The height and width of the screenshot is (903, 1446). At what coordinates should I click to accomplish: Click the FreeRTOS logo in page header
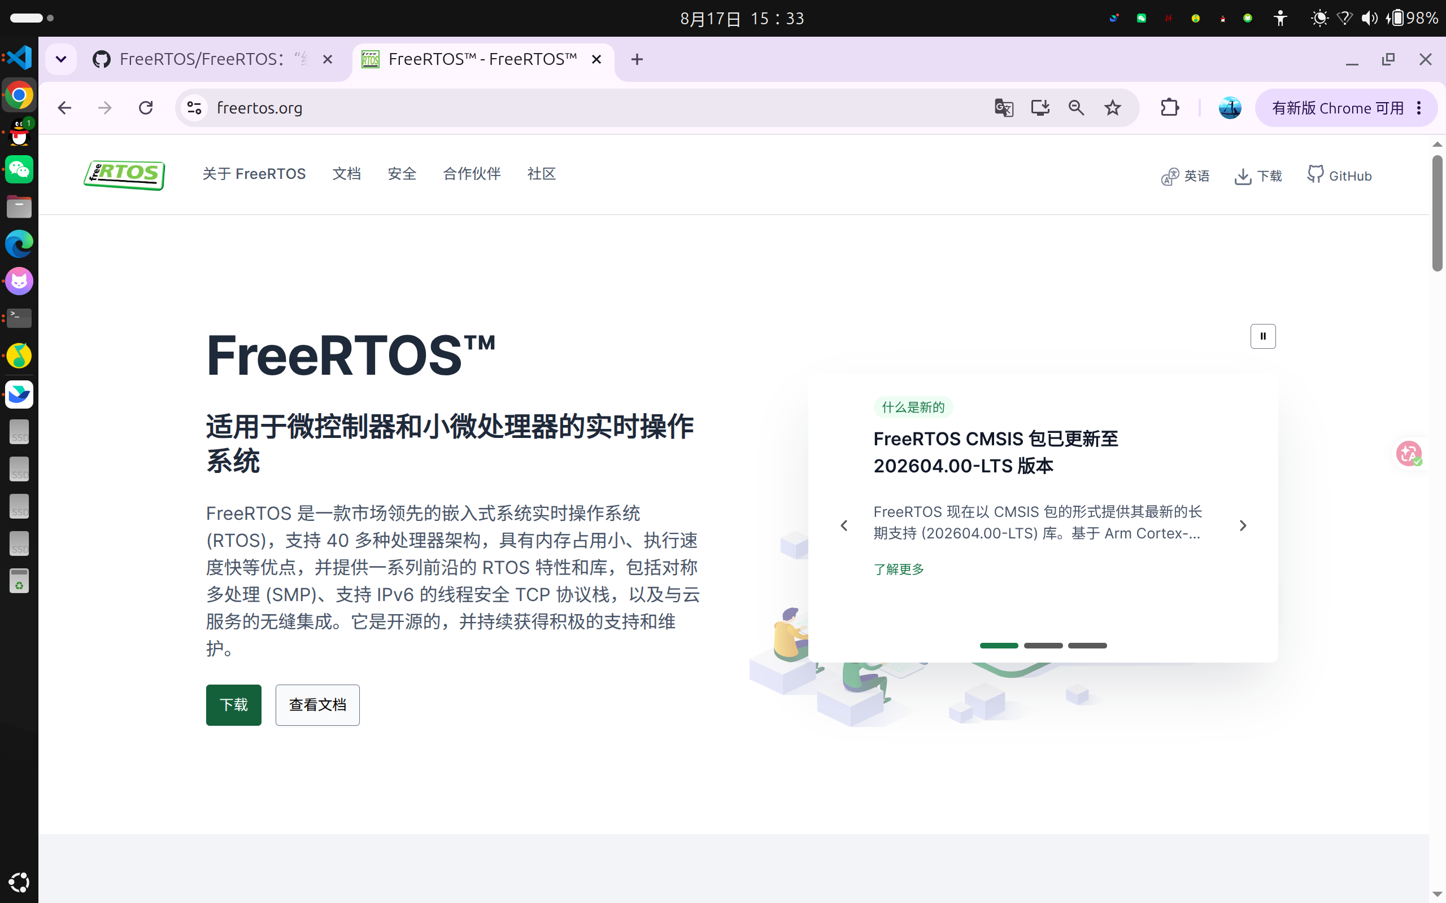(x=124, y=175)
